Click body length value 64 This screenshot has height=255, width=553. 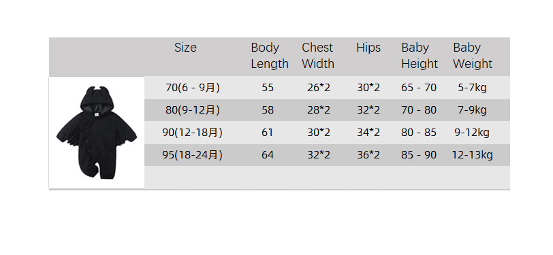pyautogui.click(x=268, y=155)
